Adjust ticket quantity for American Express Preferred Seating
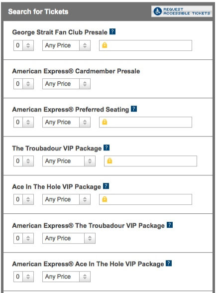 click(23, 122)
